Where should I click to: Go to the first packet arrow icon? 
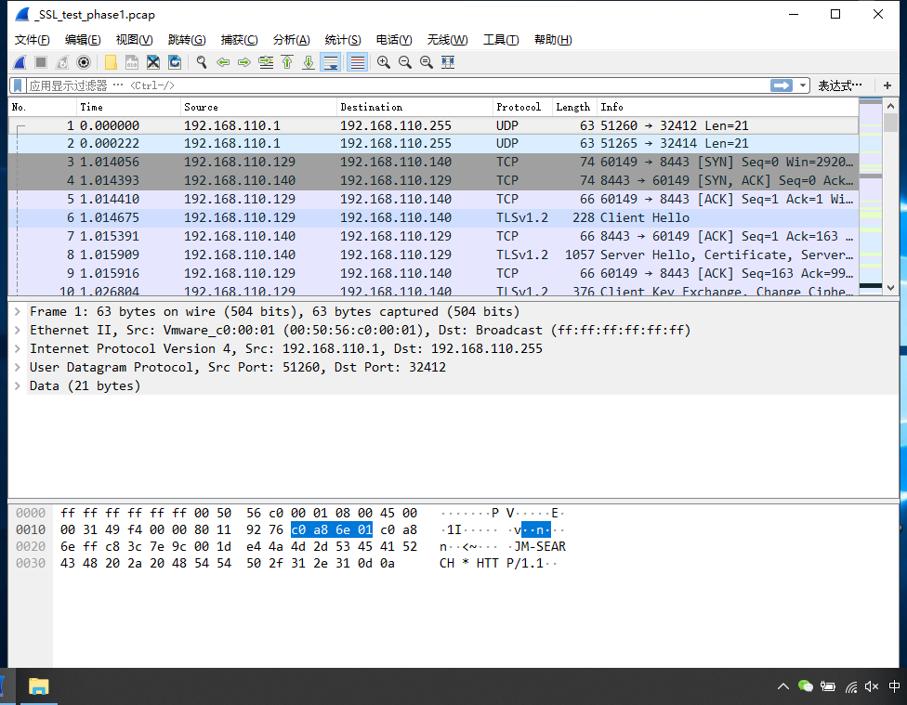coord(287,62)
